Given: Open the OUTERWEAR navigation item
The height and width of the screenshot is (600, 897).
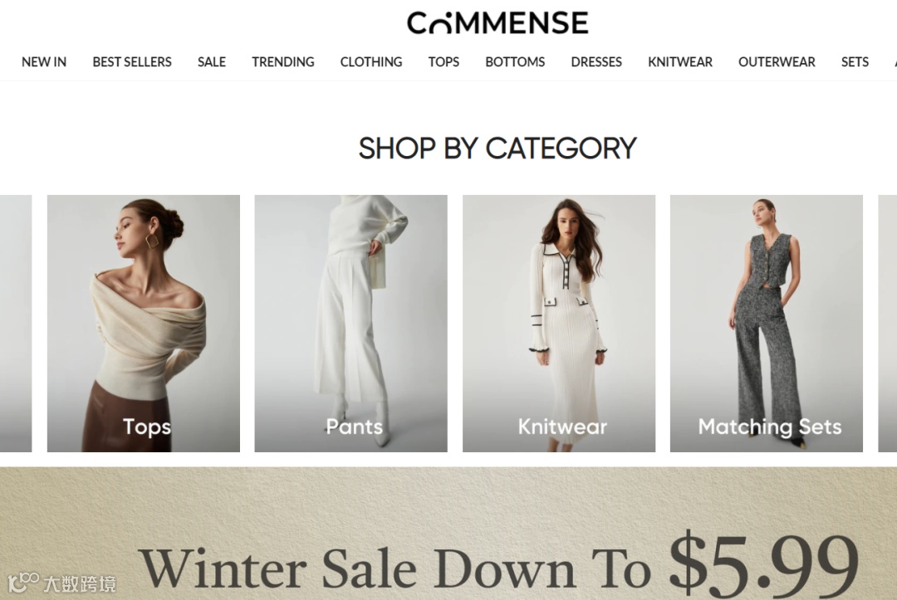Looking at the screenshot, I should pos(777,61).
